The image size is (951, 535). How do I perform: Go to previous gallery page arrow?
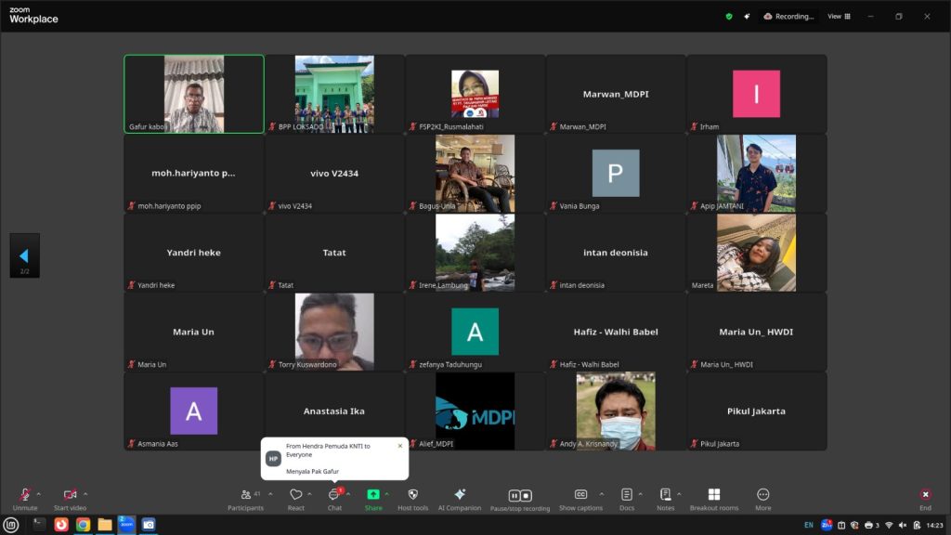[24, 255]
